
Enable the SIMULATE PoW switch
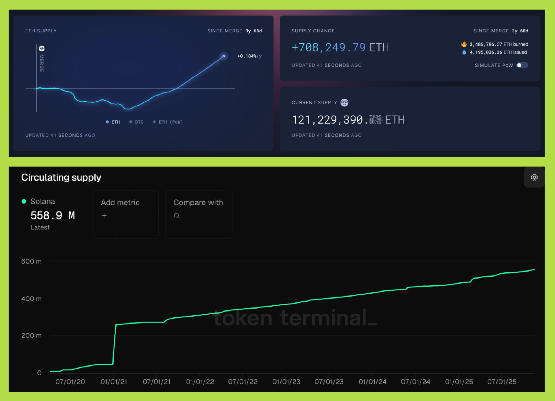click(522, 65)
